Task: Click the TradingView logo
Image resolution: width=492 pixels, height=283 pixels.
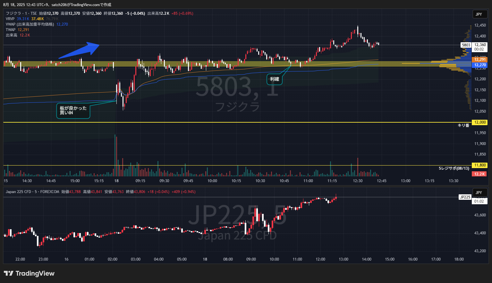Action: [x=29, y=273]
